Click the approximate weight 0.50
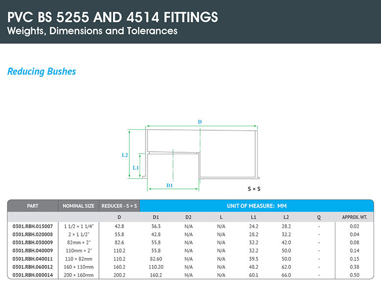Image resolution: width=381 pixels, height=282 pixels. click(355, 275)
